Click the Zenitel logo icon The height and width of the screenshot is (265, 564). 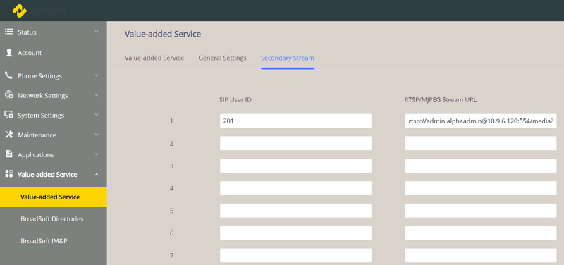pos(20,11)
